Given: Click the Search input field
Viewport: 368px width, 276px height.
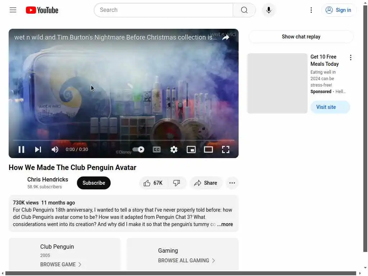Looking at the screenshot, I should 164,10.
